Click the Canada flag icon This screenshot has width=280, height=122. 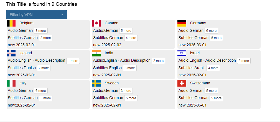(96, 23)
